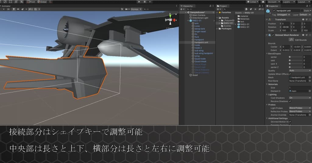Click the cloud services icon
Image resolution: width=312 pixels, height=163 pixels.
(x=263, y=2)
